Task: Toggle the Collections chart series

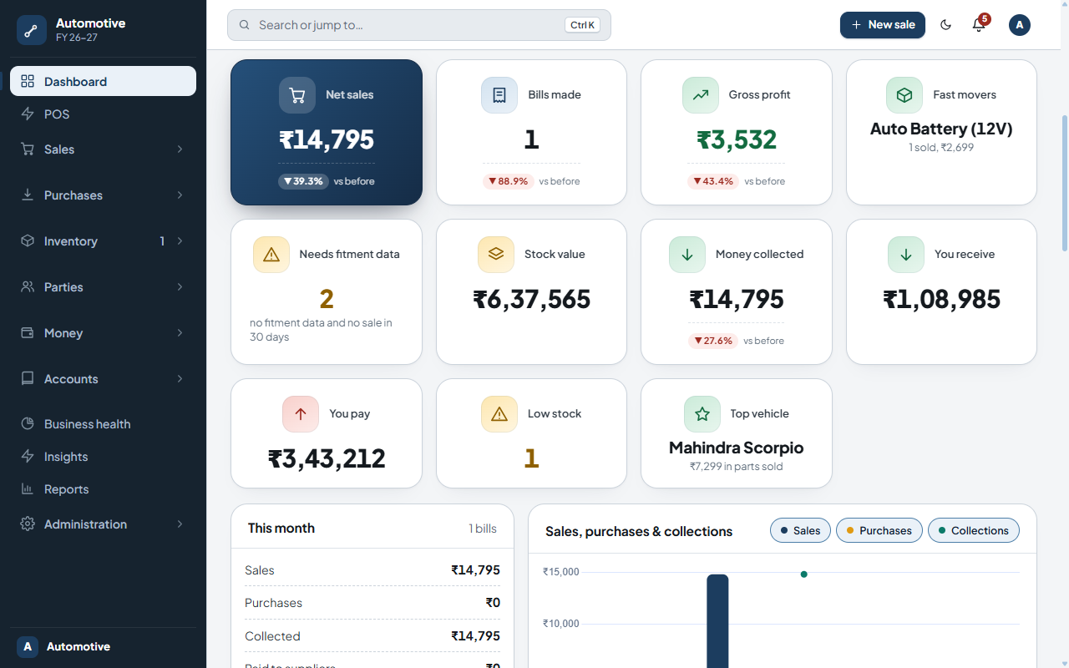Action: coord(974,530)
